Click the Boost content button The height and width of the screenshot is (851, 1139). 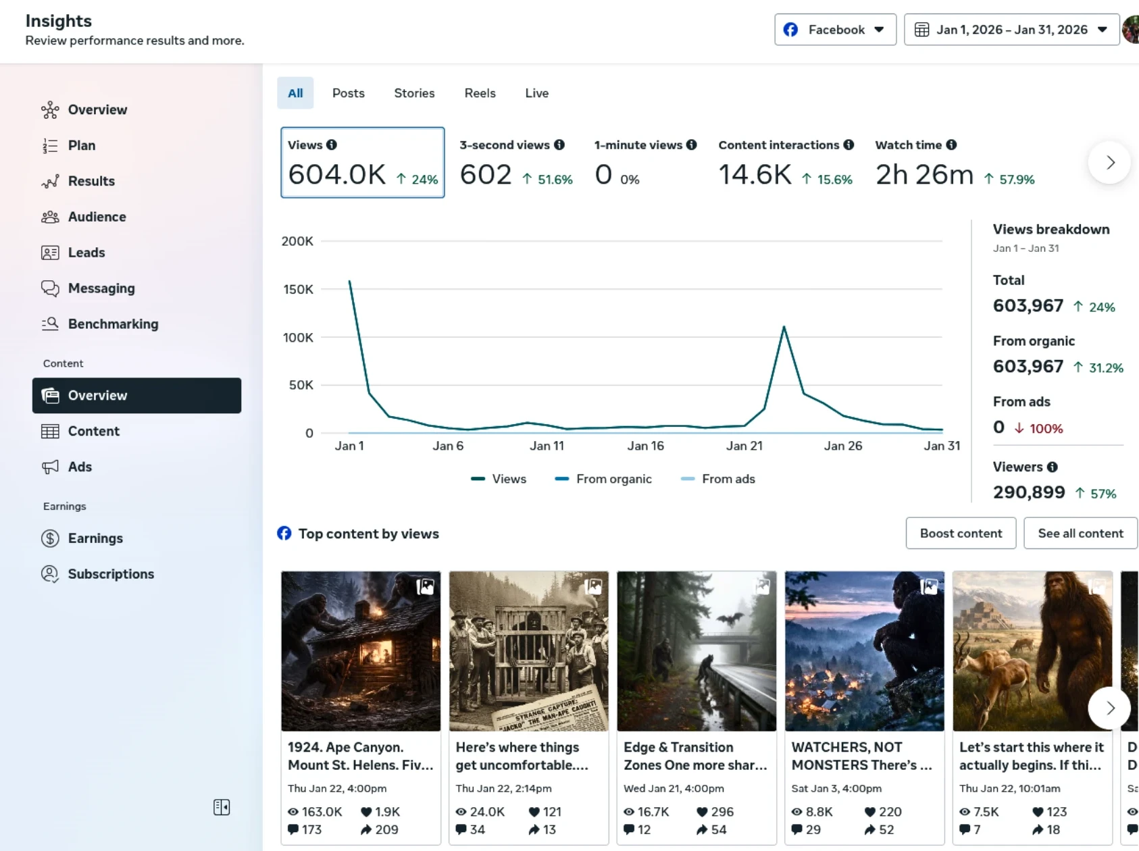pyautogui.click(x=960, y=534)
